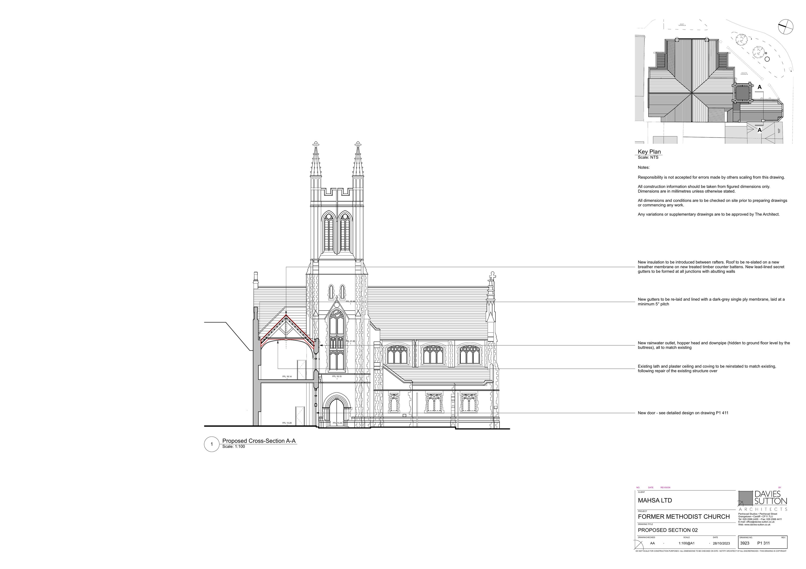Click the 'FFL 18.14' floor level label
The width and height of the screenshot is (806, 569).
tap(287, 376)
